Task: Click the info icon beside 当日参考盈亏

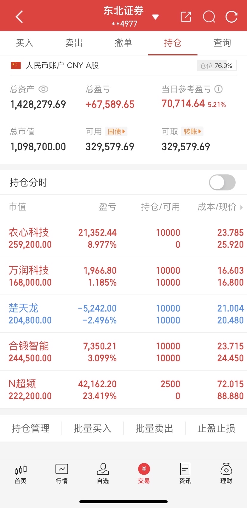Action: [x=219, y=89]
